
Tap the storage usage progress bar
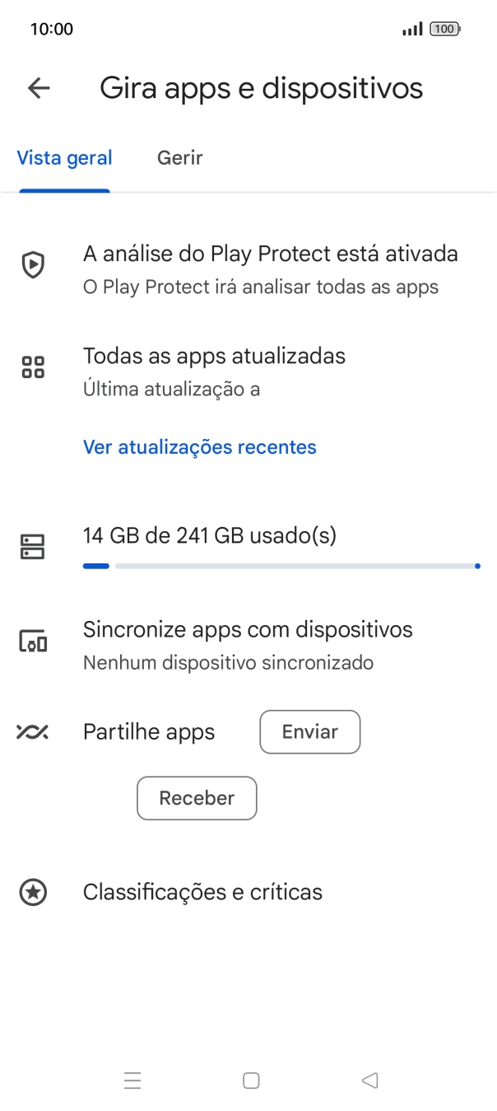coord(281,566)
